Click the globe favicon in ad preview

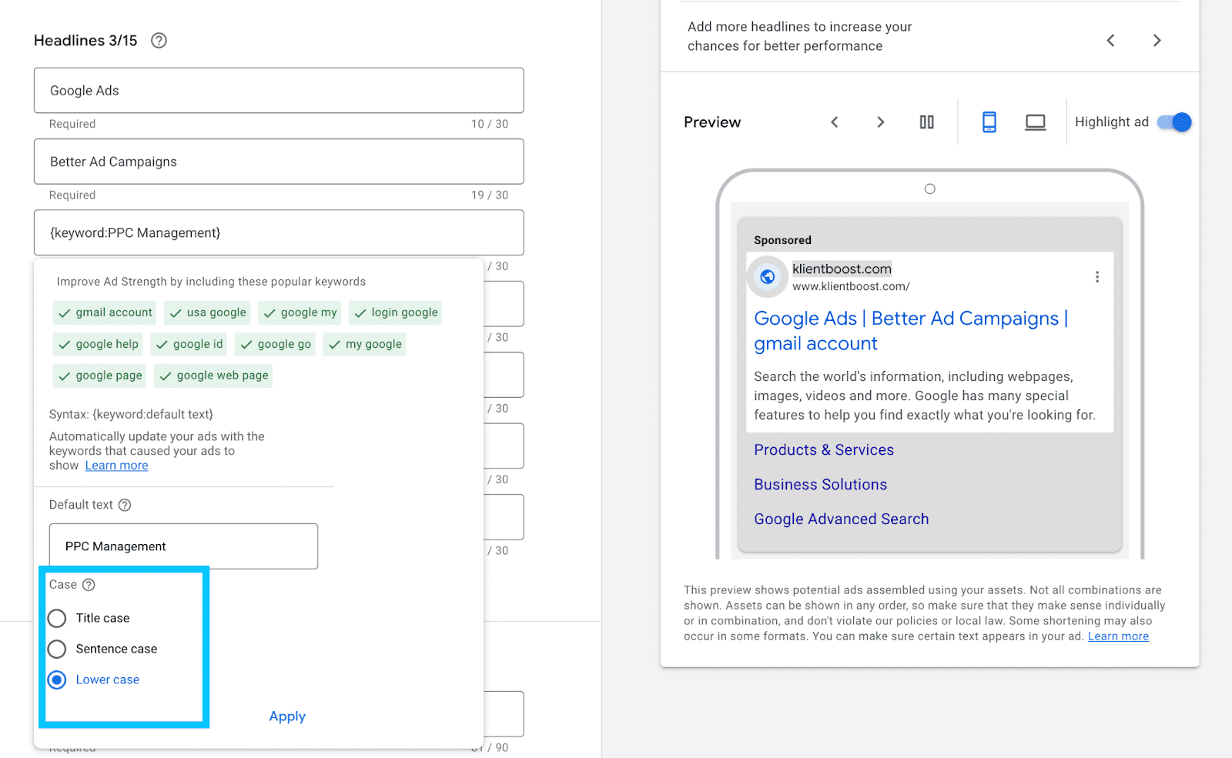pos(768,277)
